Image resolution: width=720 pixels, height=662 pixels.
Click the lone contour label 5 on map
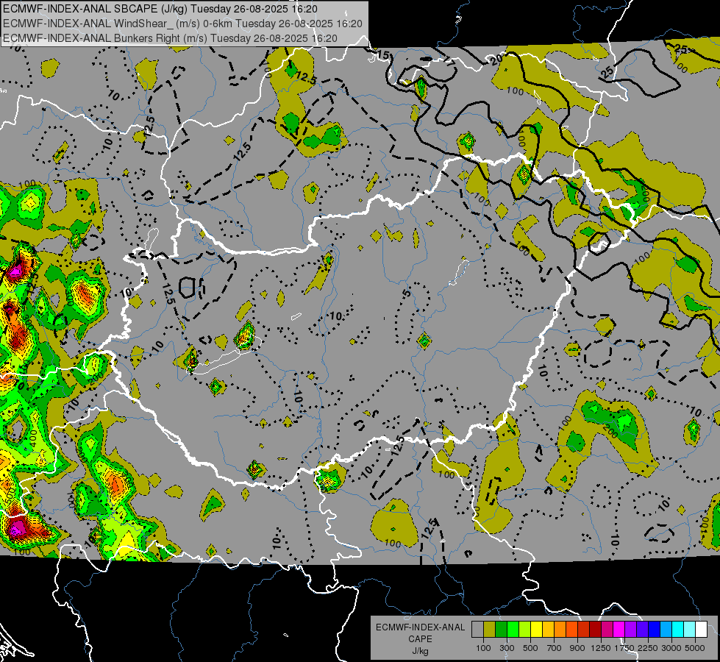coord(407,293)
